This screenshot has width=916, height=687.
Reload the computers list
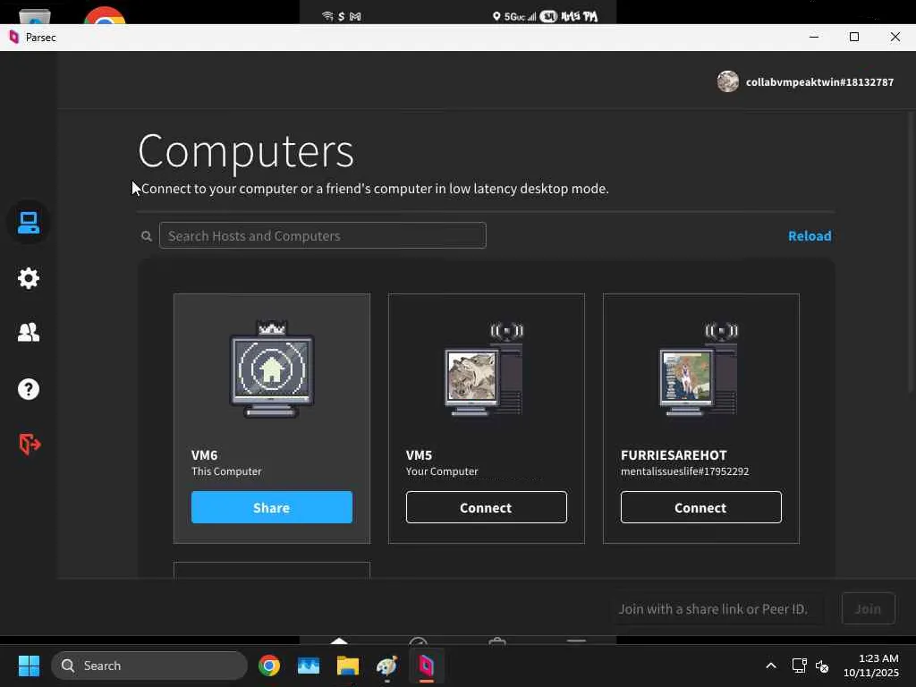click(810, 236)
